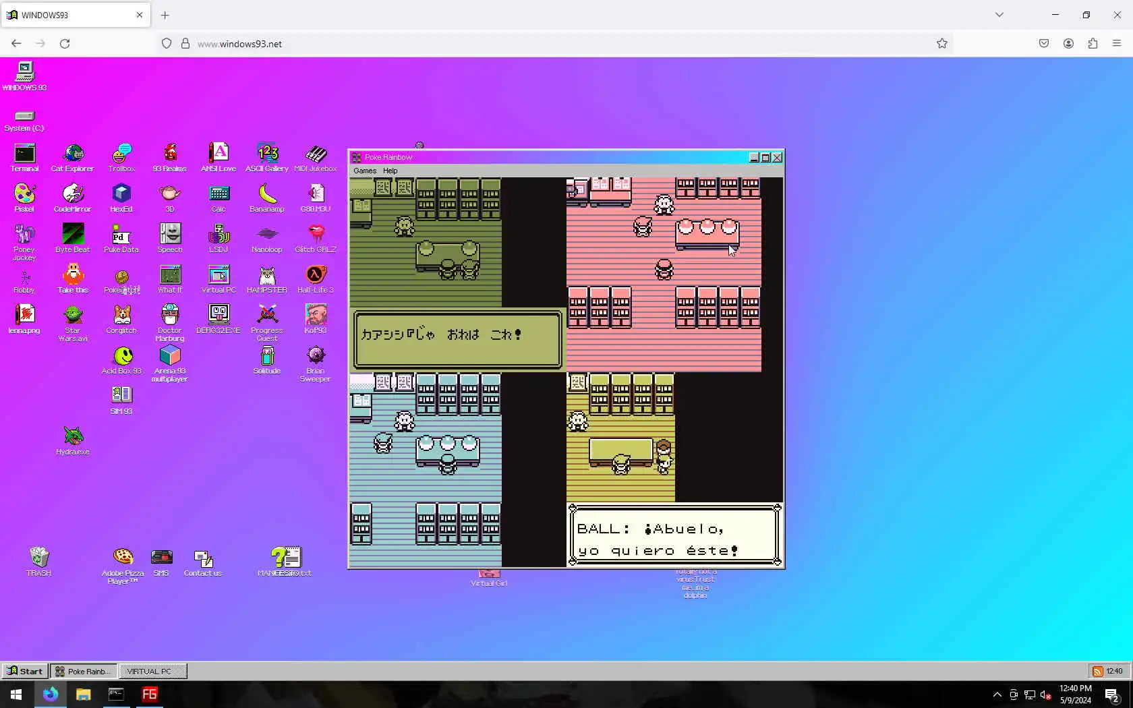This screenshot has width=1133, height=708.
Task: Launch Adobe Pizza Player from the desktop
Action: pyautogui.click(x=123, y=566)
